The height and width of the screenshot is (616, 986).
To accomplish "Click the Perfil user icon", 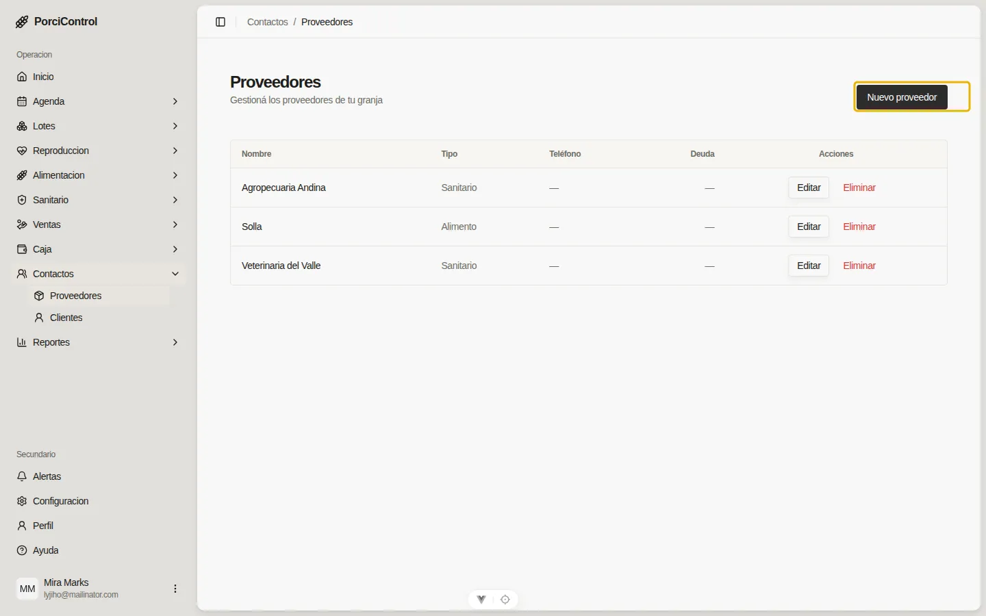I will (22, 526).
